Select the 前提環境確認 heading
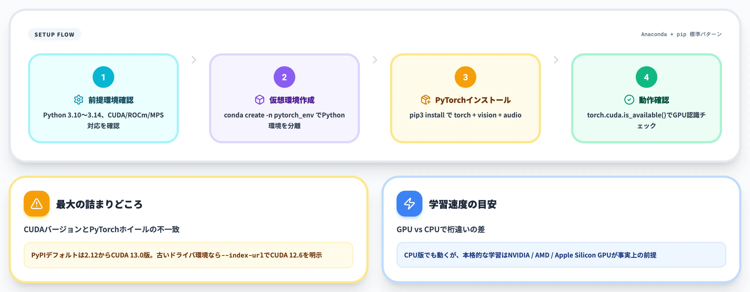The image size is (750, 292). [x=111, y=100]
